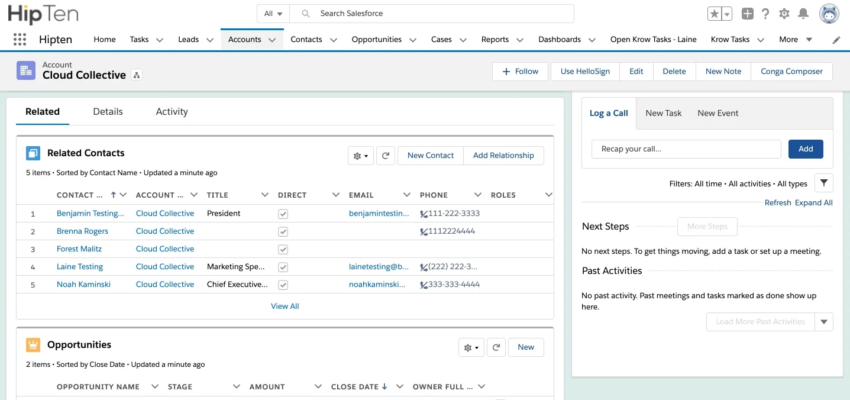The image size is (850, 400).
Task: Click the search magnifier icon
Action: pos(306,14)
